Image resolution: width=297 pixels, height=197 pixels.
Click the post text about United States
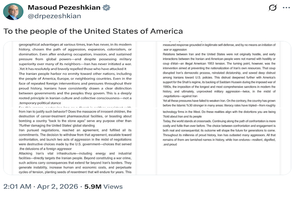pos(93,31)
